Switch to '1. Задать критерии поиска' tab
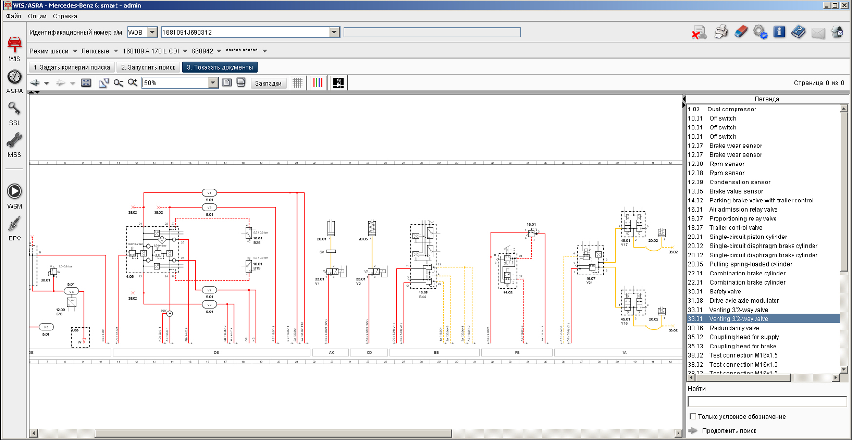 72,67
